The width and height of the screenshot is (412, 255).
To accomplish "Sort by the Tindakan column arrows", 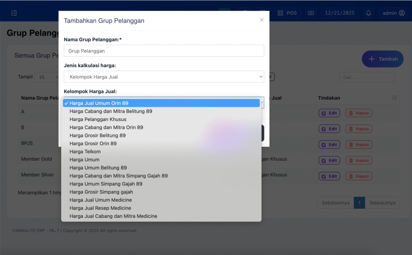I will pos(394,98).
